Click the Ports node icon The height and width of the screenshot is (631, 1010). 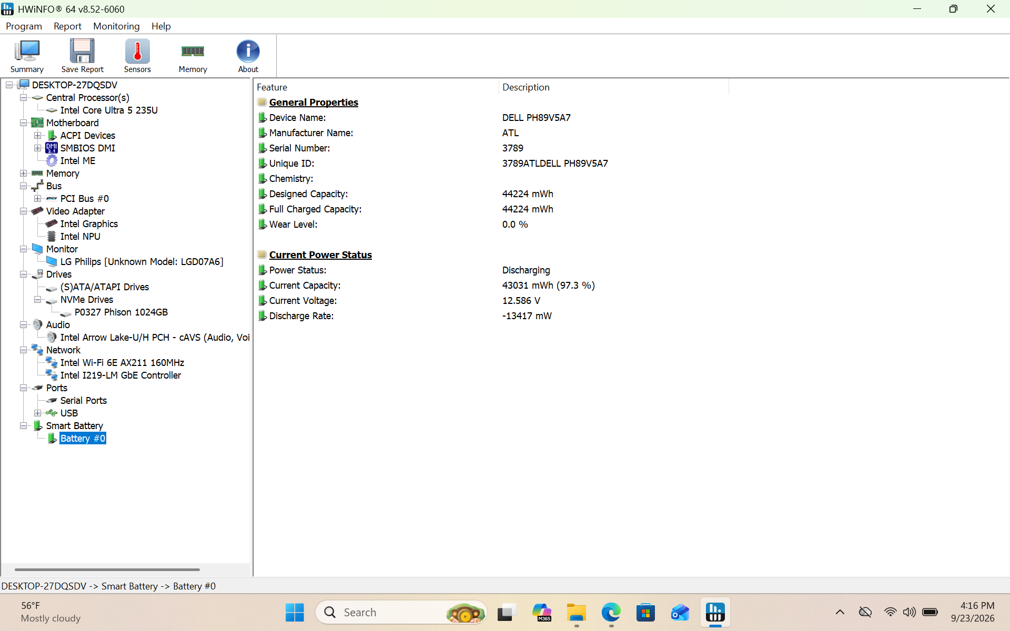pos(37,388)
